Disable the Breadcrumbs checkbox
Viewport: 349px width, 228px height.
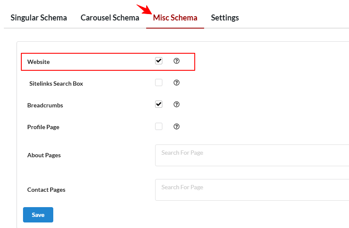159,104
